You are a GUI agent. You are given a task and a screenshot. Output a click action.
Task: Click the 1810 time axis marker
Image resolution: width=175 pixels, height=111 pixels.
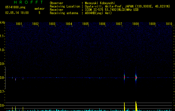(169, 24)
